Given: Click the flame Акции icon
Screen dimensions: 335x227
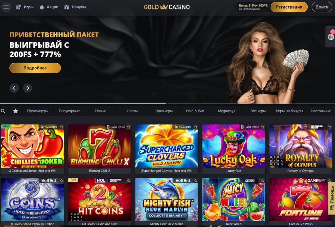Looking at the screenshot, I should 42,7.
